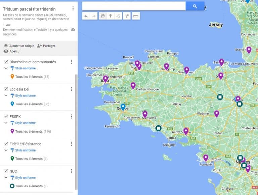Open Ecclesia Dei layer options menu
This screenshot has height=195, width=258.
coord(72,89)
